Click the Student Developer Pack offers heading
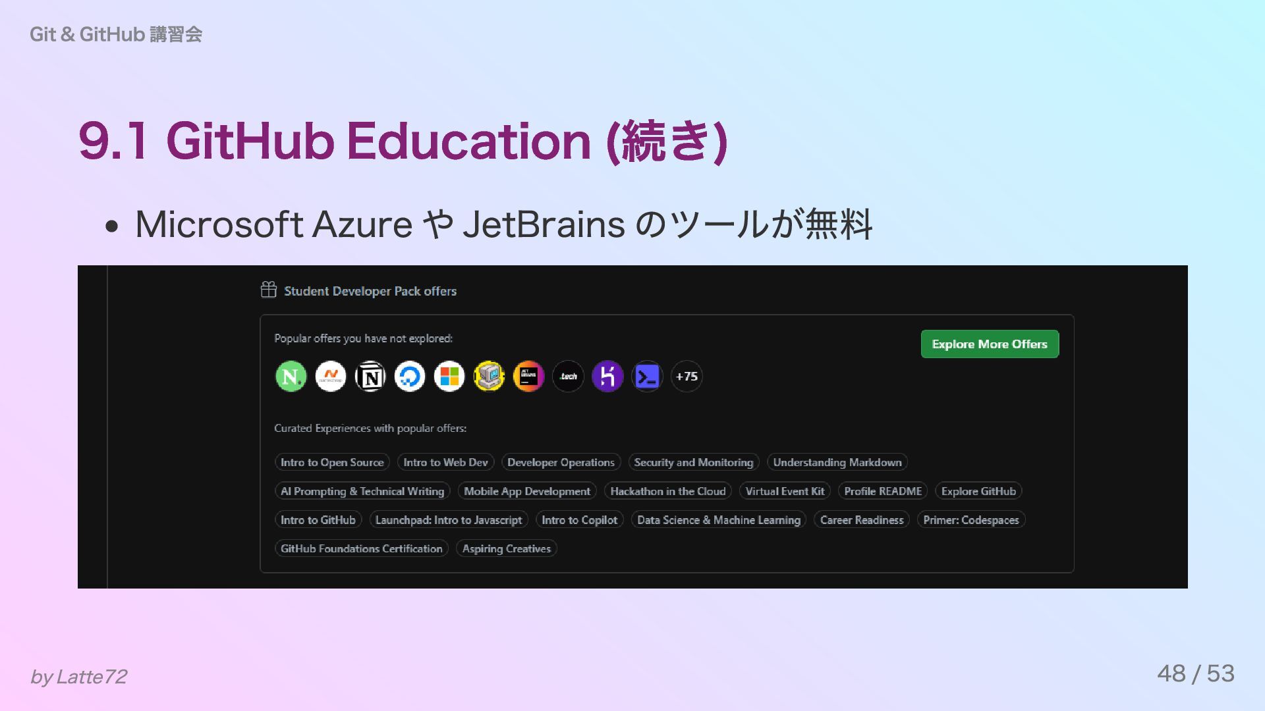This screenshot has height=711, width=1265. click(370, 291)
